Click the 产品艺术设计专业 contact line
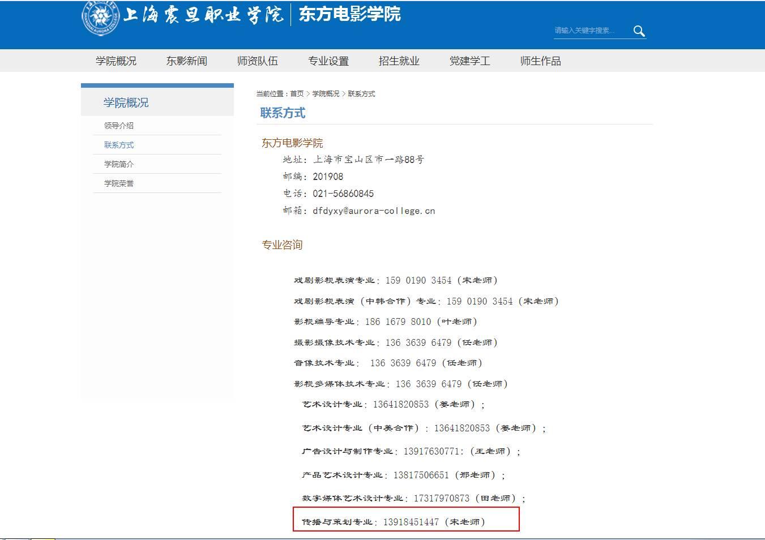The width and height of the screenshot is (765, 540). point(404,475)
